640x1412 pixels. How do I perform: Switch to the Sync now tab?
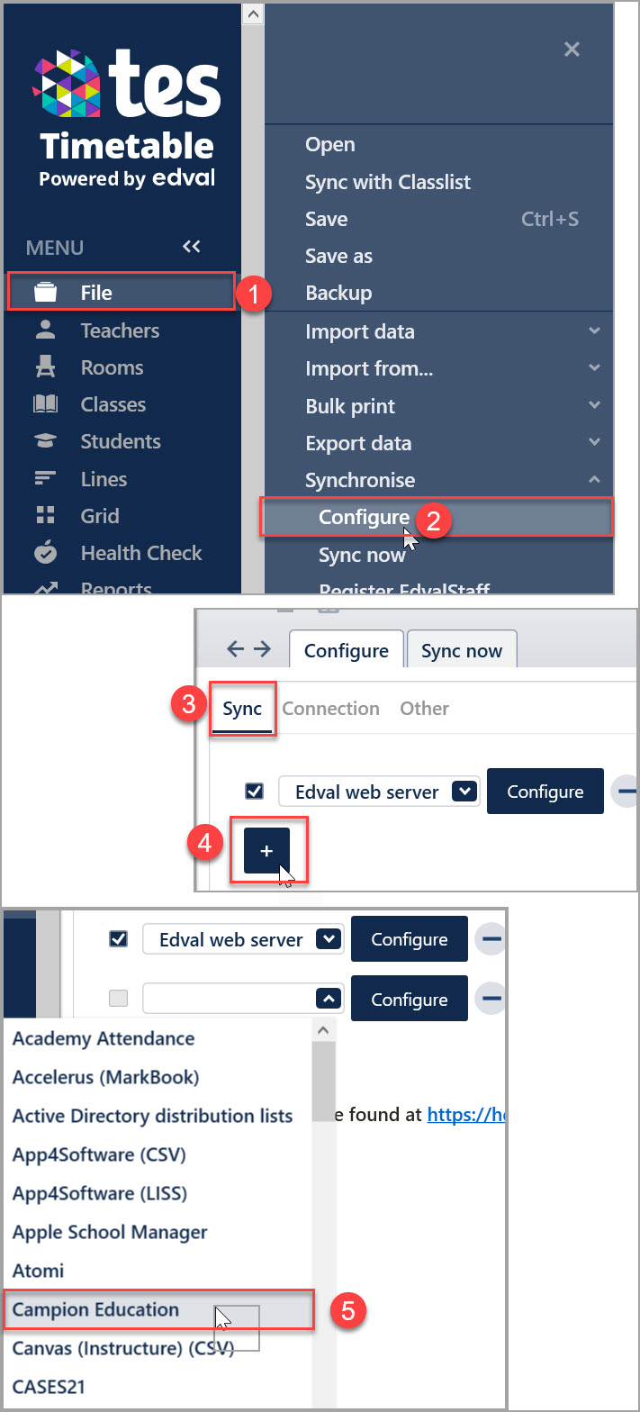(x=462, y=650)
